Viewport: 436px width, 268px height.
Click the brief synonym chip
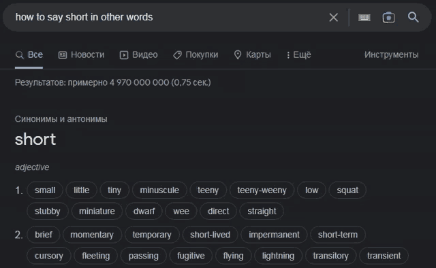[x=44, y=235]
